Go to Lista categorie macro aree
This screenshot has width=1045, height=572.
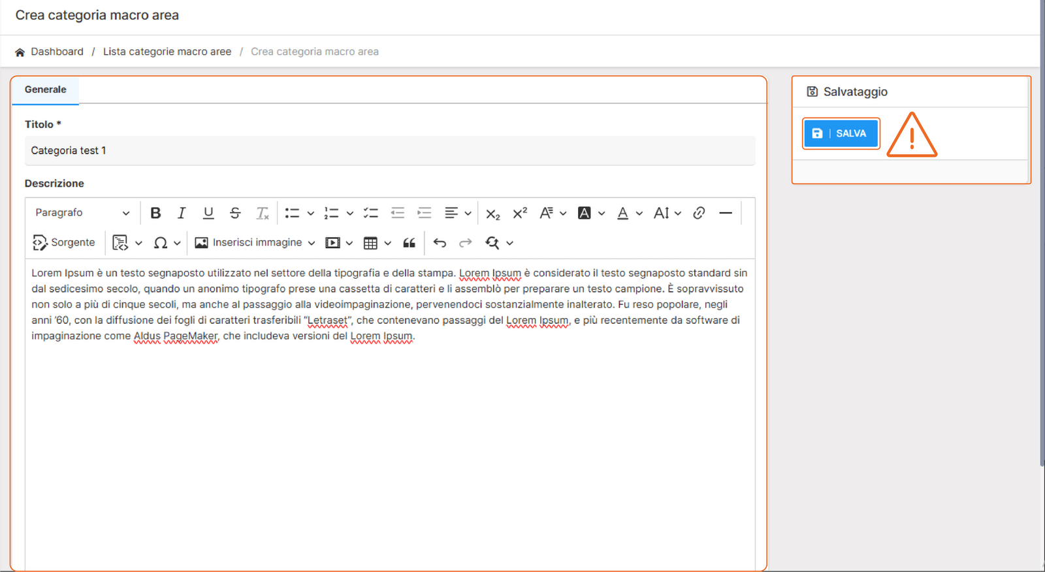pyautogui.click(x=167, y=52)
